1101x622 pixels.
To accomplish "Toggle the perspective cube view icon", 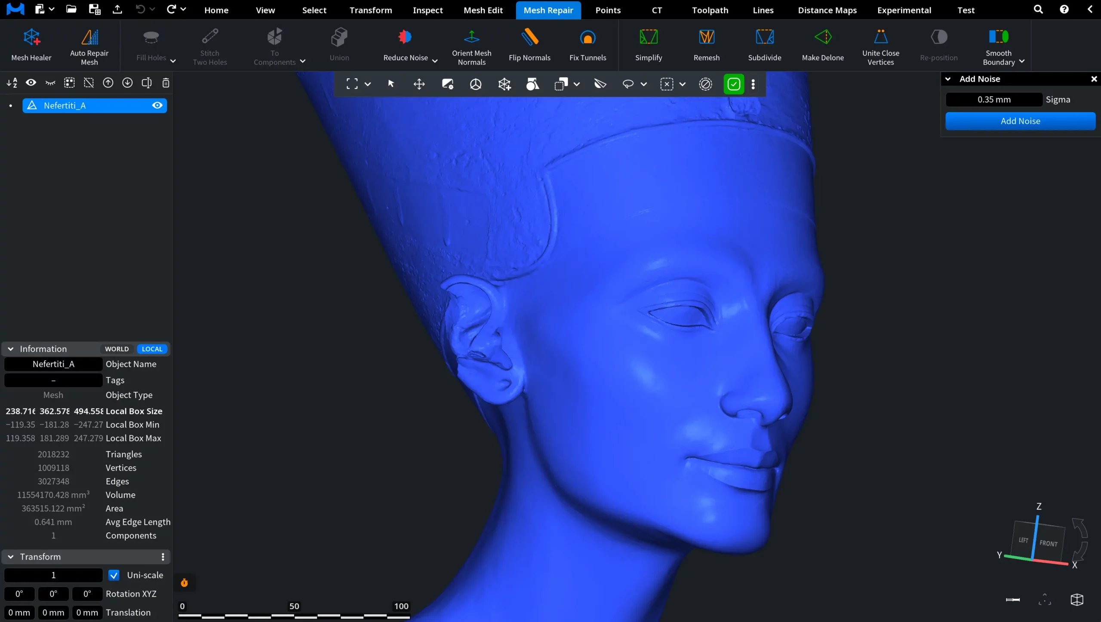I will tap(1076, 600).
